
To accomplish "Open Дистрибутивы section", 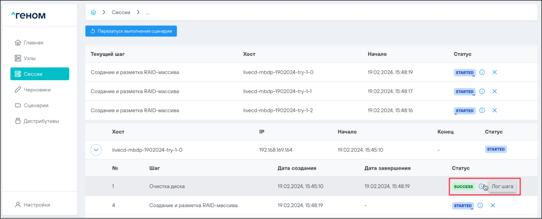I will pyautogui.click(x=41, y=121).
